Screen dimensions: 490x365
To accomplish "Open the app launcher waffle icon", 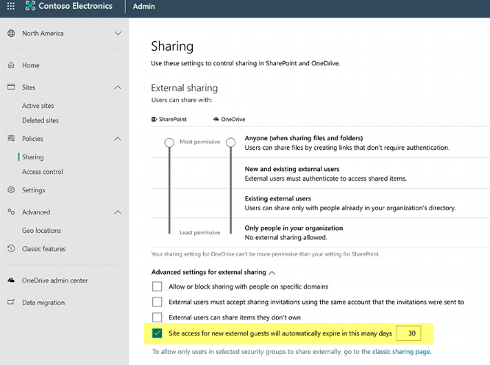I will click(10, 7).
